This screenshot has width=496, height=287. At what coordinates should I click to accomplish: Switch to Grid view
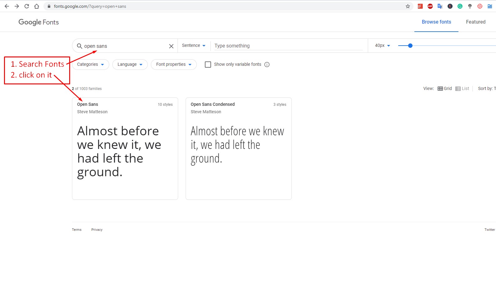(444, 88)
